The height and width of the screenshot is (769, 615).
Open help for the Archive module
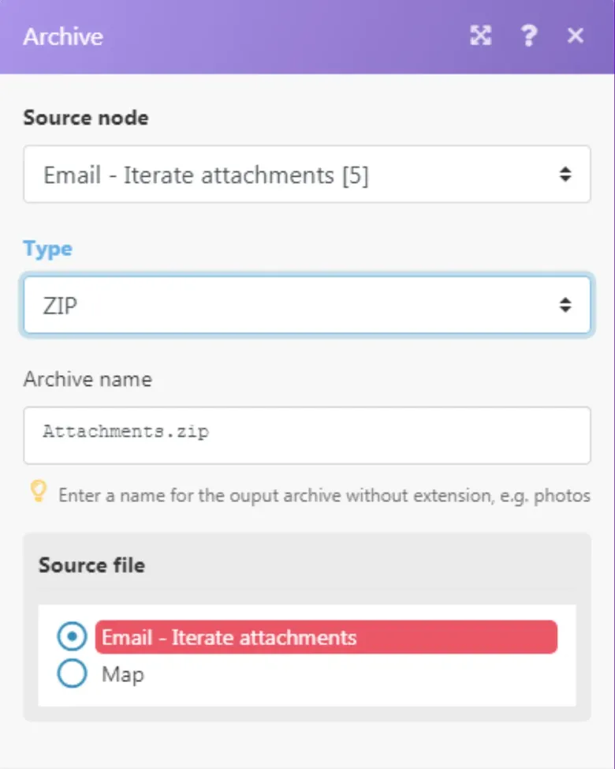pyautogui.click(x=529, y=36)
